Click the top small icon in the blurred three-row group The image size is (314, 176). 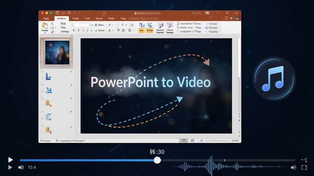pyautogui.click(x=178, y=24)
